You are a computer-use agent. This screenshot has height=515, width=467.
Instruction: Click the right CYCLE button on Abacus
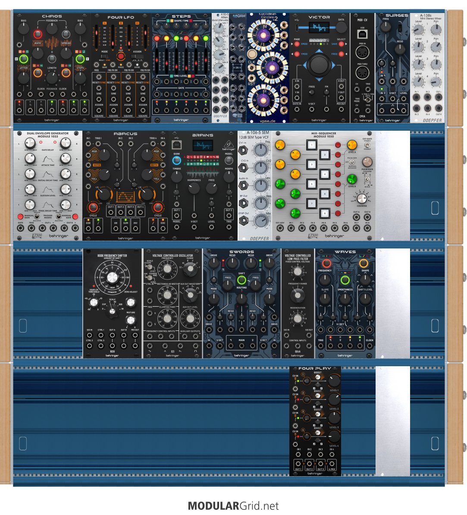coord(158,207)
